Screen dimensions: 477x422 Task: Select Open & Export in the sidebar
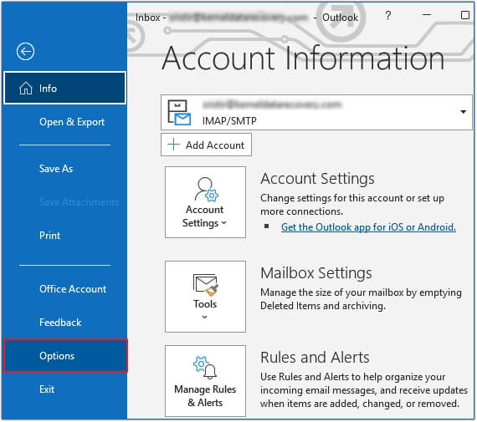(72, 122)
